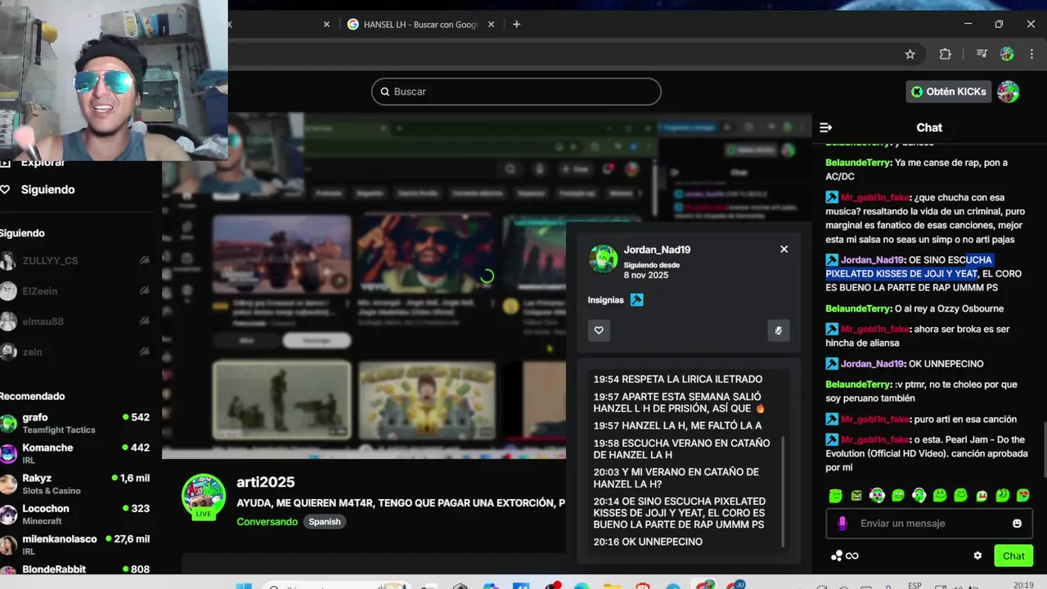
Task: Open voice message microphone in chat input
Action: coord(843,524)
